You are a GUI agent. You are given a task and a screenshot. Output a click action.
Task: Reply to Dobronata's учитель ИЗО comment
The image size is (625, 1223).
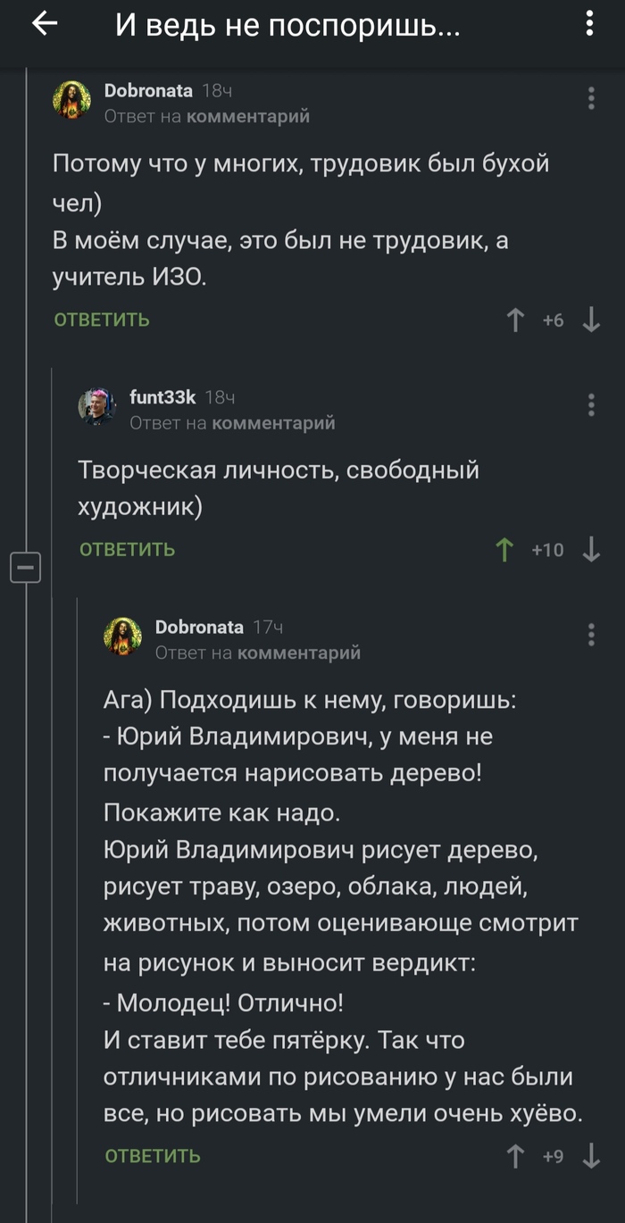(102, 320)
